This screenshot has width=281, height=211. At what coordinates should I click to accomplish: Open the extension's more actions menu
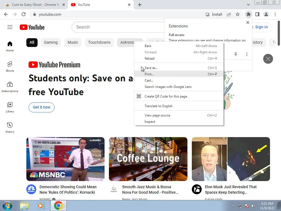coord(247,54)
